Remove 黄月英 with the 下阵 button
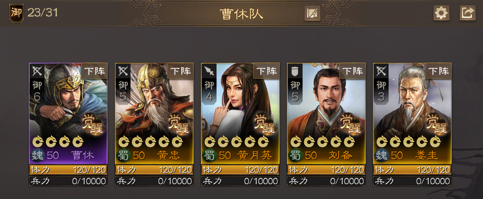Screen dimensions: 483x199 tap(266, 71)
